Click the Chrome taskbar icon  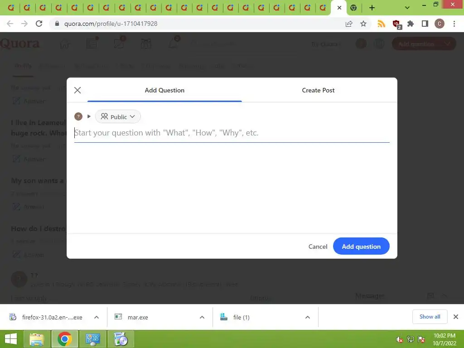click(65, 339)
